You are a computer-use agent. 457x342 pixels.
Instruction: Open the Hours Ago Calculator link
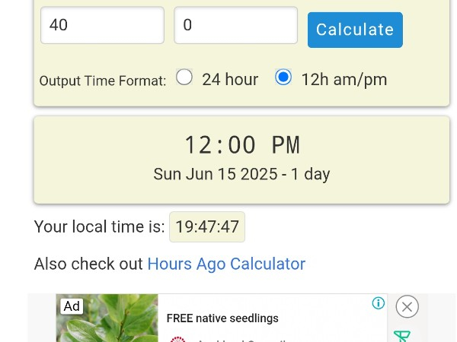(226, 264)
